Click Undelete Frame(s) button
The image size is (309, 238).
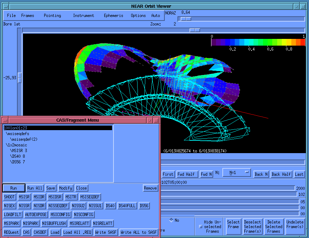coord(295,226)
